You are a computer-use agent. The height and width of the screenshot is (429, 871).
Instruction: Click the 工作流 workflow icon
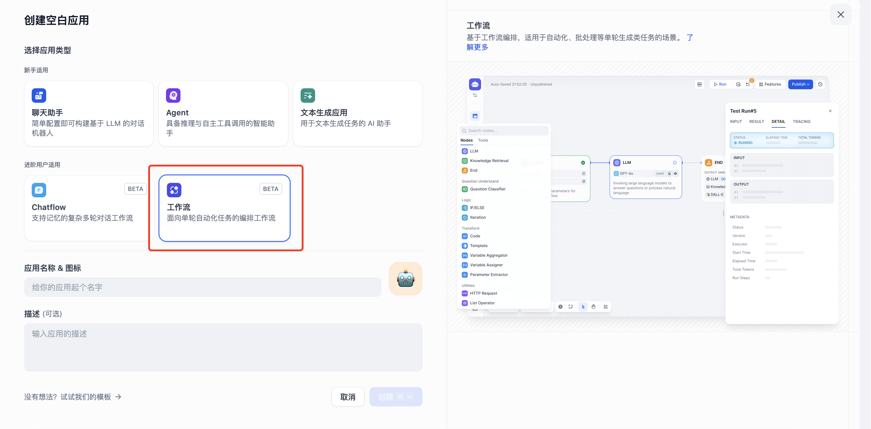(174, 190)
